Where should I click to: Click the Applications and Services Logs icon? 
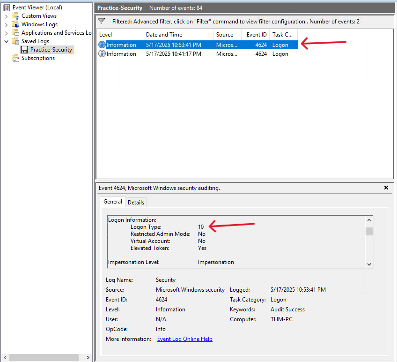[15, 33]
